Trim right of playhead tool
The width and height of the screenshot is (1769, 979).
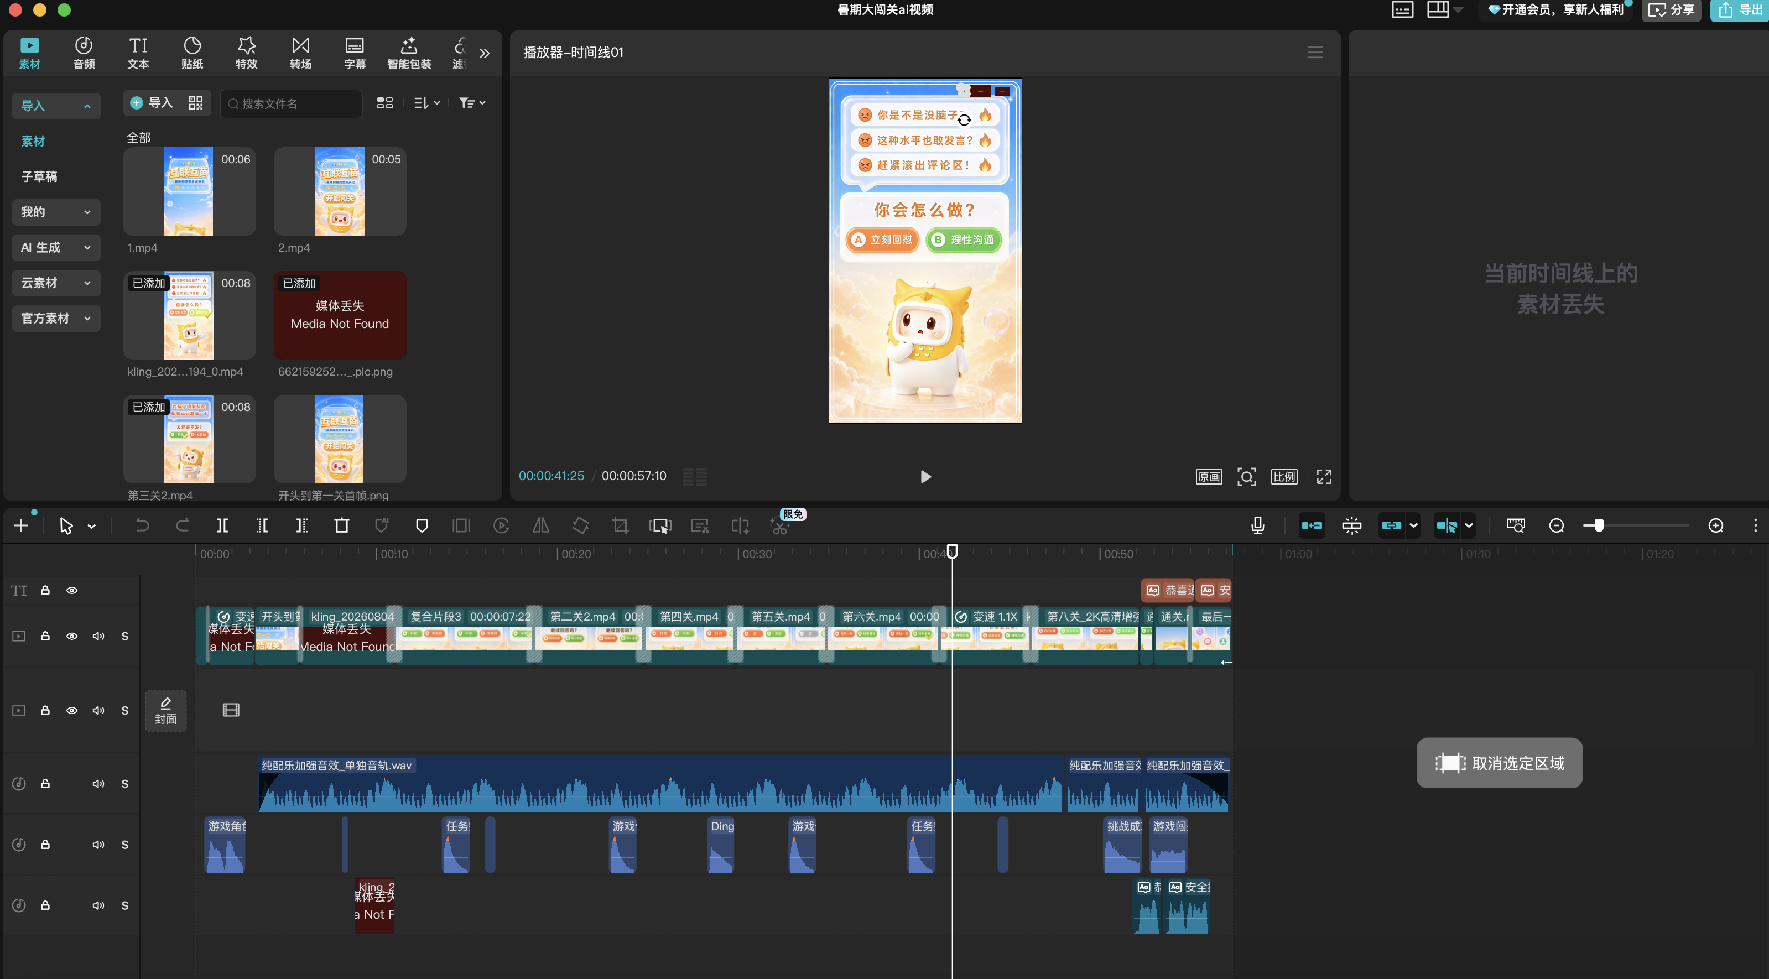(301, 525)
